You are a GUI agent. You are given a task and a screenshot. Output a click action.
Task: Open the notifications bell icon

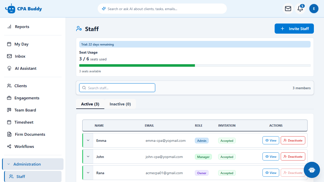(300, 9)
